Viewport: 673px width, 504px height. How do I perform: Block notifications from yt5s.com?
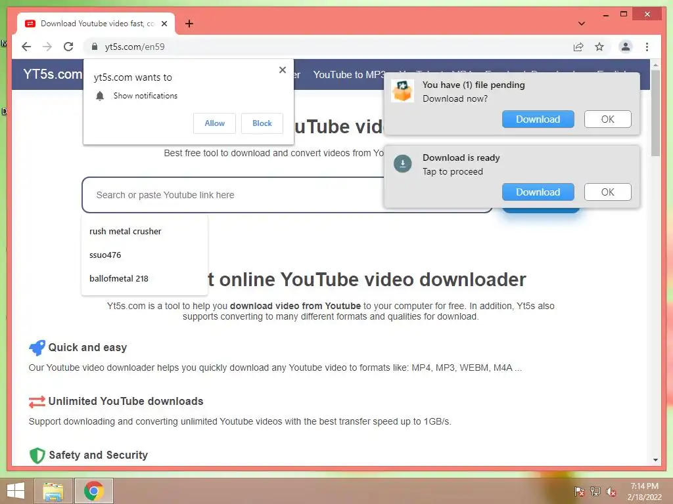point(262,123)
